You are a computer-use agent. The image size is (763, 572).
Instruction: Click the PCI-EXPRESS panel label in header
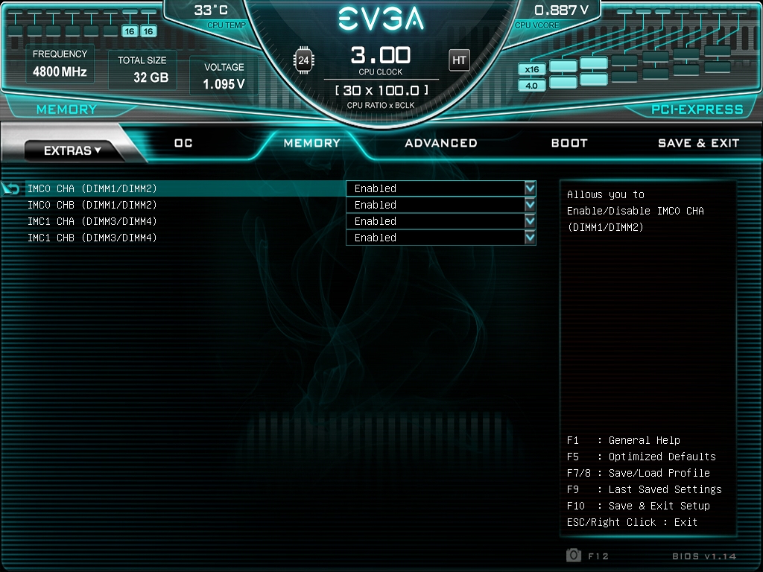(697, 109)
